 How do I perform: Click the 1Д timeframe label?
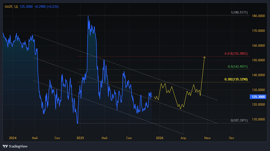[x=16, y=7]
